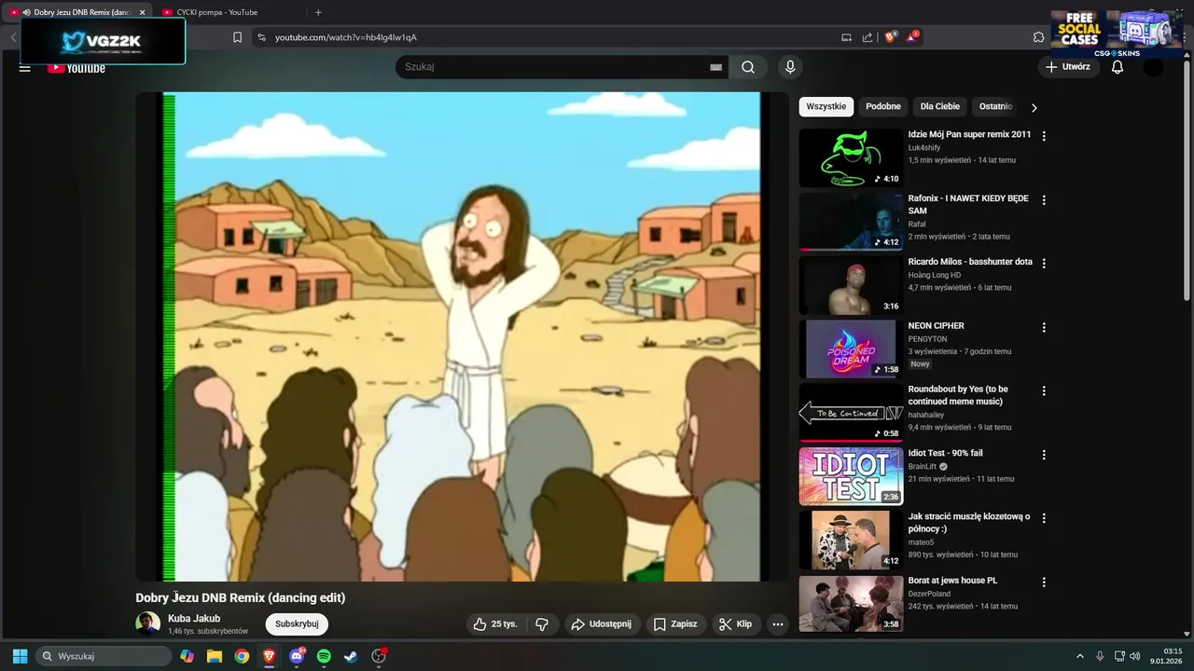
Task: Open options for Idzie Mój Pan super remix
Action: tap(1044, 136)
